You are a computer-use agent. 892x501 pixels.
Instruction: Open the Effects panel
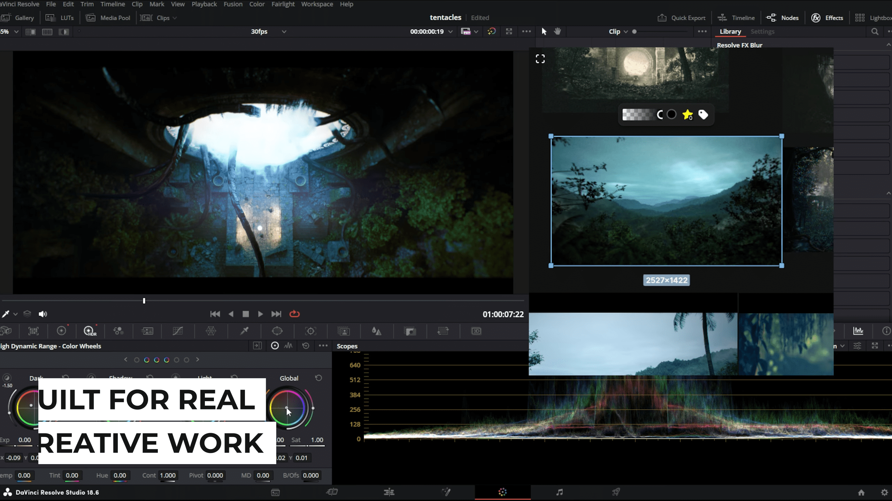point(828,17)
